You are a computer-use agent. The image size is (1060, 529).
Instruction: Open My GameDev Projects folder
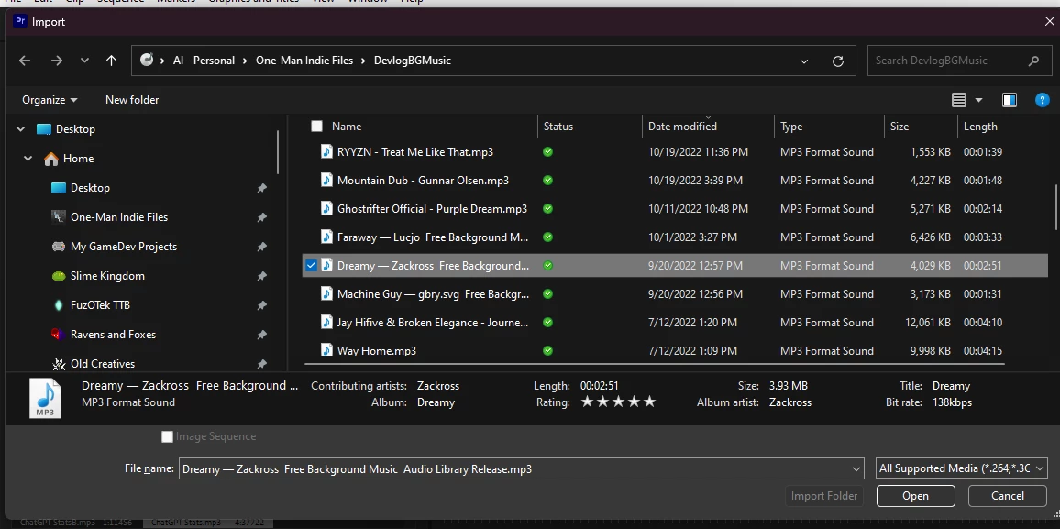124,247
